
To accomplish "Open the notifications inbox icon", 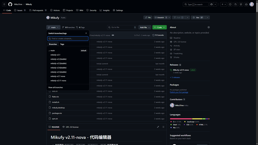I will [x=245, y=4].
